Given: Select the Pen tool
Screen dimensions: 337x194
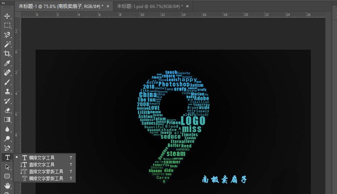Looking at the screenshot, I should (7, 148).
